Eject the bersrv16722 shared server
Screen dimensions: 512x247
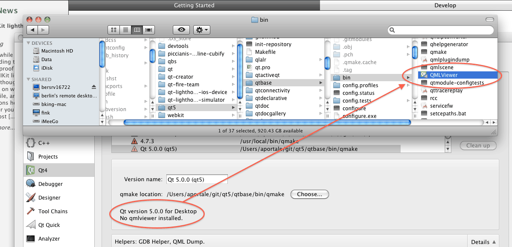pyautogui.click(x=94, y=87)
